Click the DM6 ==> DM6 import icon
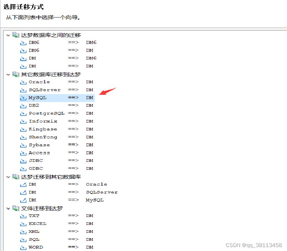This screenshot has width=287, height=251. 23,43
